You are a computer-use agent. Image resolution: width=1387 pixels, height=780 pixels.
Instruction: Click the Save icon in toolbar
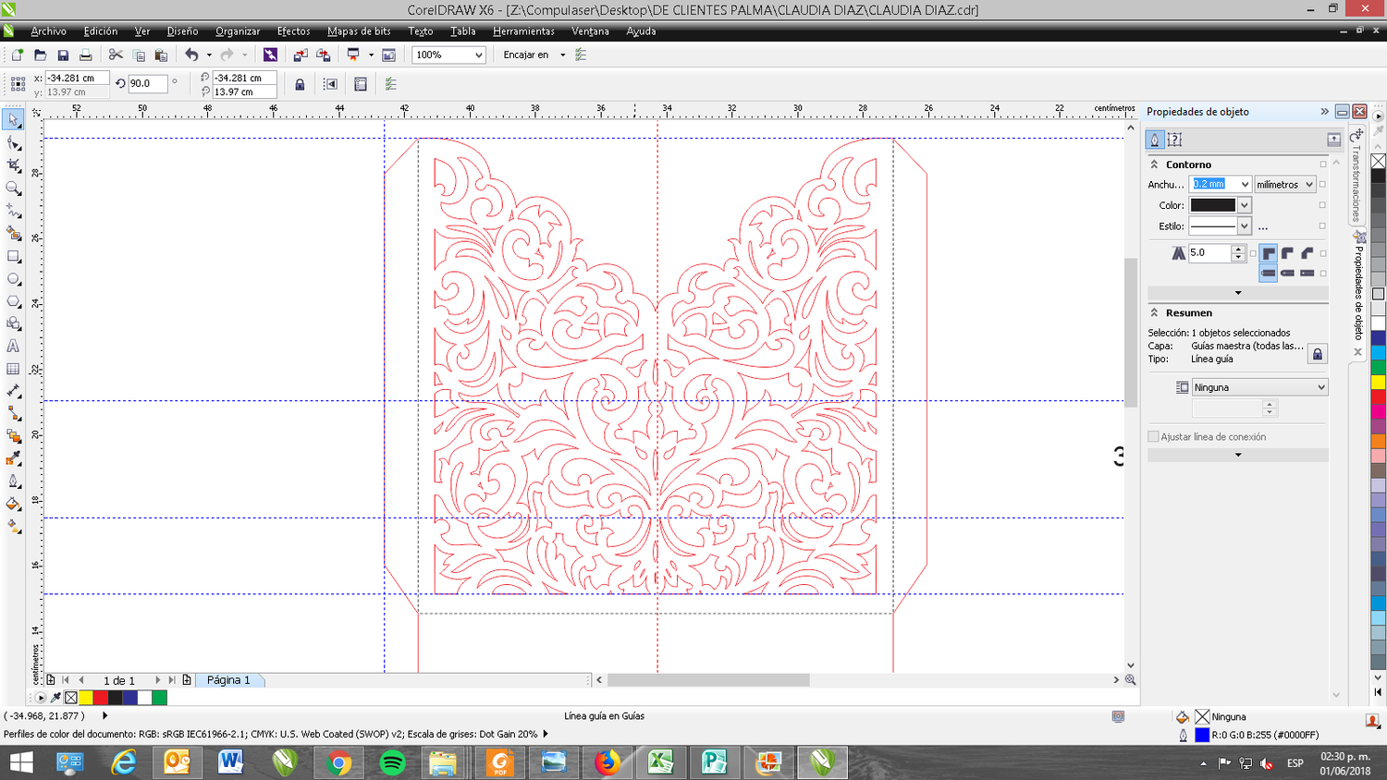click(x=63, y=55)
